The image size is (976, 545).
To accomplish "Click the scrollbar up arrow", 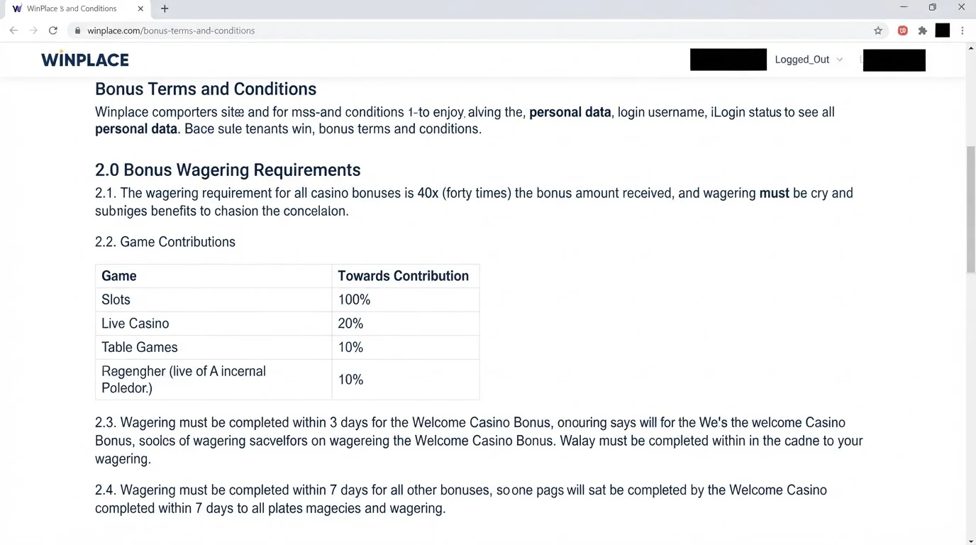I will [x=971, y=48].
